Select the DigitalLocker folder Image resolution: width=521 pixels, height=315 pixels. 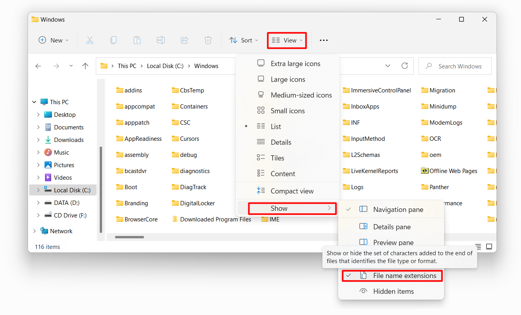[x=194, y=203]
